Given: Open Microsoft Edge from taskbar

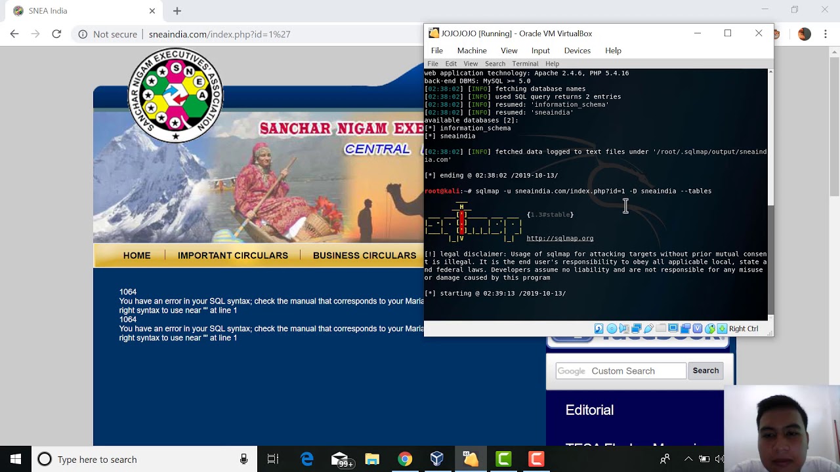Looking at the screenshot, I should point(307,459).
